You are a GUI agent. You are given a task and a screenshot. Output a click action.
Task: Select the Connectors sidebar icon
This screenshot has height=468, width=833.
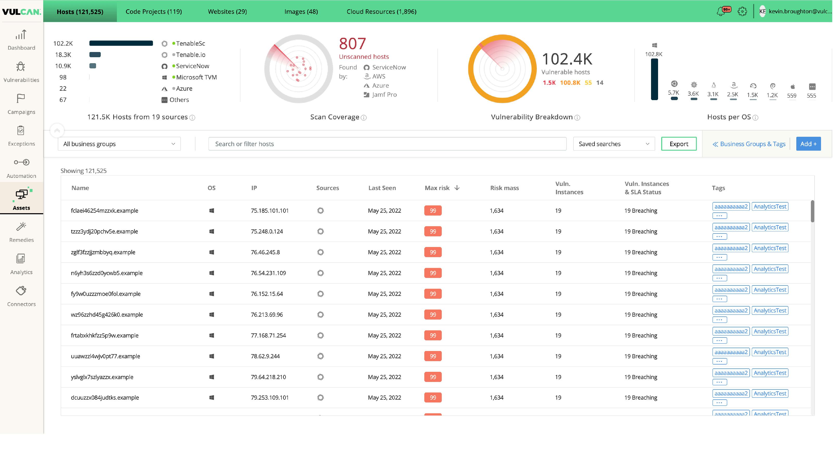[21, 296]
